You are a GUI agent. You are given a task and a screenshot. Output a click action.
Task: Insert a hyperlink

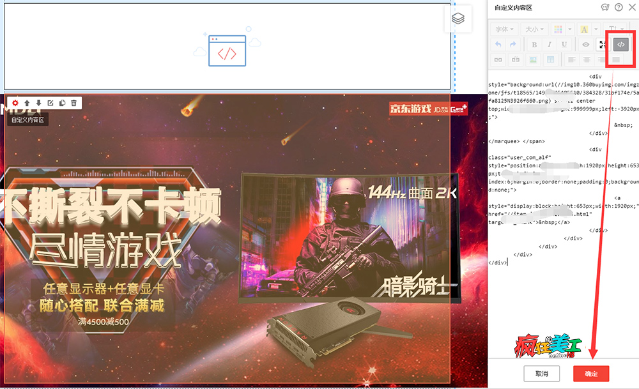[x=498, y=59]
